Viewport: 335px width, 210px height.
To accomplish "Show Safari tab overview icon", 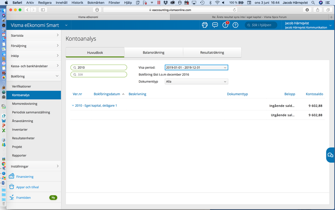I will click(x=328, y=10).
